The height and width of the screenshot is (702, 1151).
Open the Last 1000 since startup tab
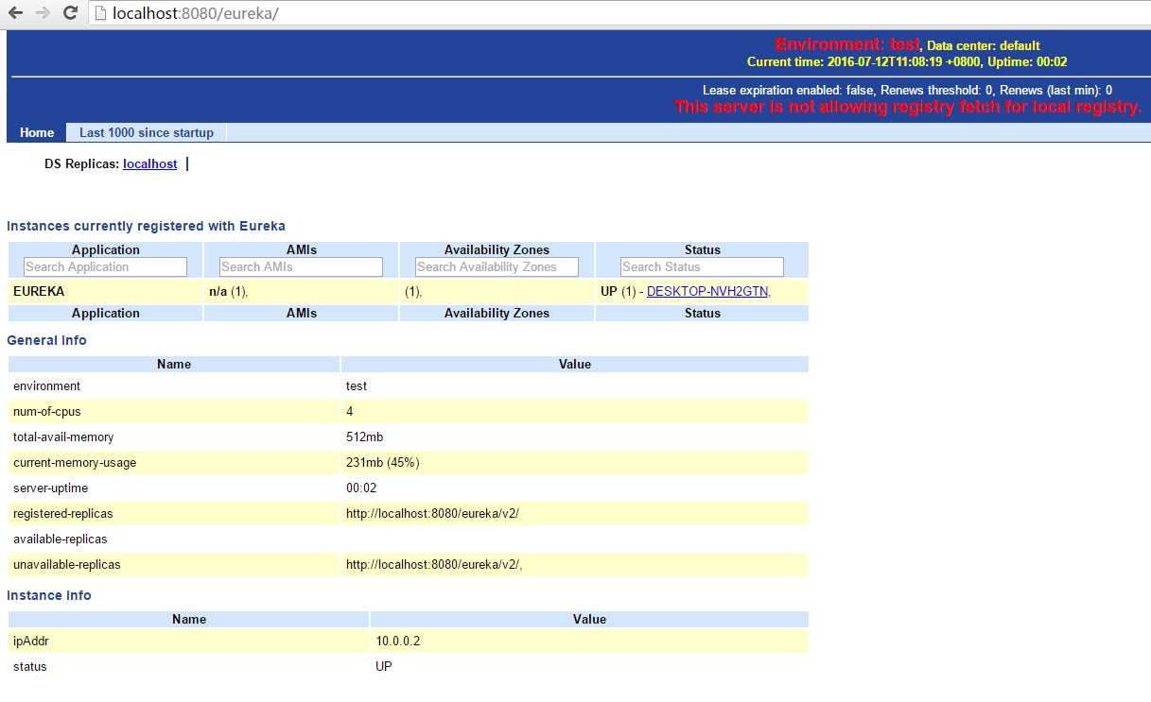tap(147, 133)
